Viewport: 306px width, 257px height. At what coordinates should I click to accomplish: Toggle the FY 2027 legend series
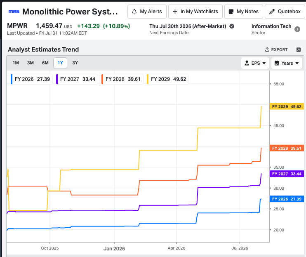click(x=77, y=79)
